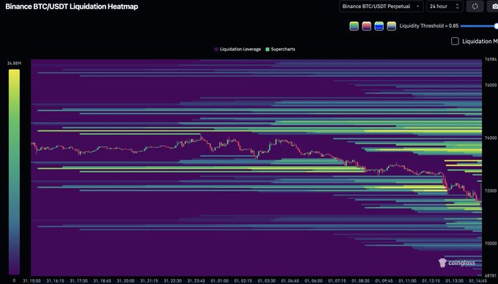Image resolution: width=498 pixels, height=284 pixels.
Task: Click the 01, 01:00 time axis label
Action: 220,281
